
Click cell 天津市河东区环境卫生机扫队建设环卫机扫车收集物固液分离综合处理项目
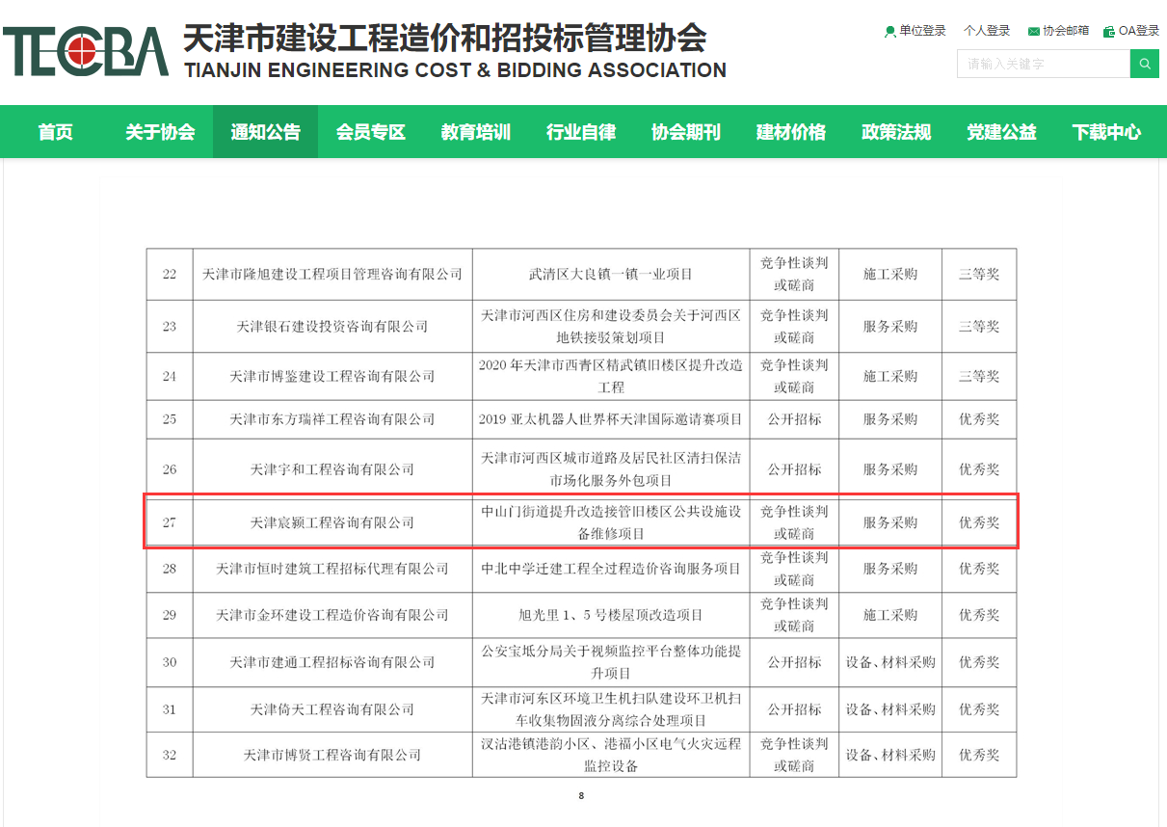[611, 709]
